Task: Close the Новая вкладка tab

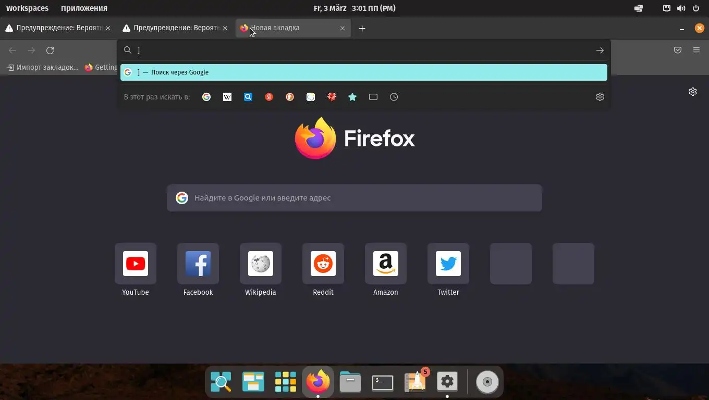Action: click(x=343, y=28)
